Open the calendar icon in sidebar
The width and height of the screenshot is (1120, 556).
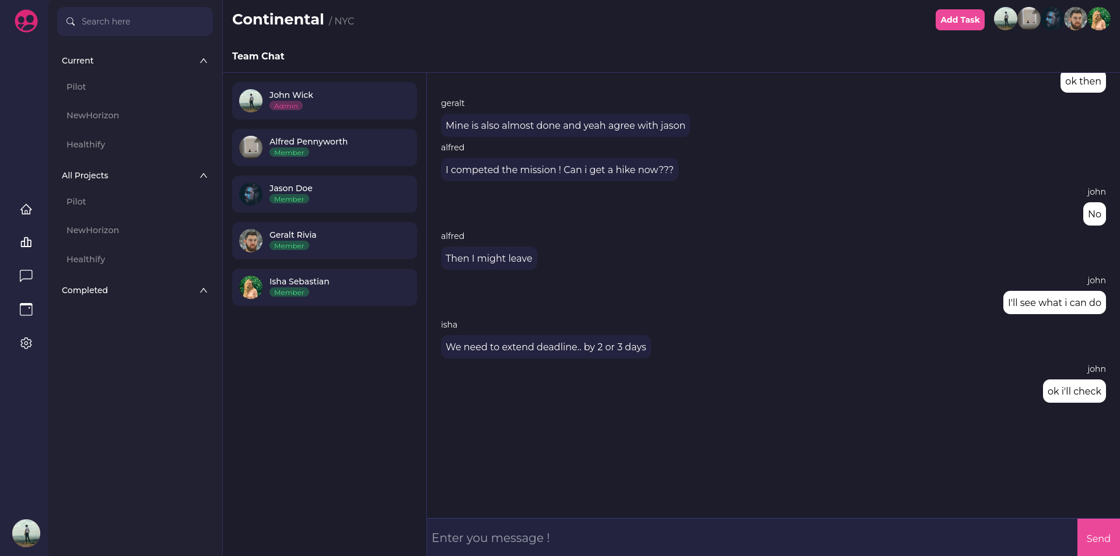(26, 309)
